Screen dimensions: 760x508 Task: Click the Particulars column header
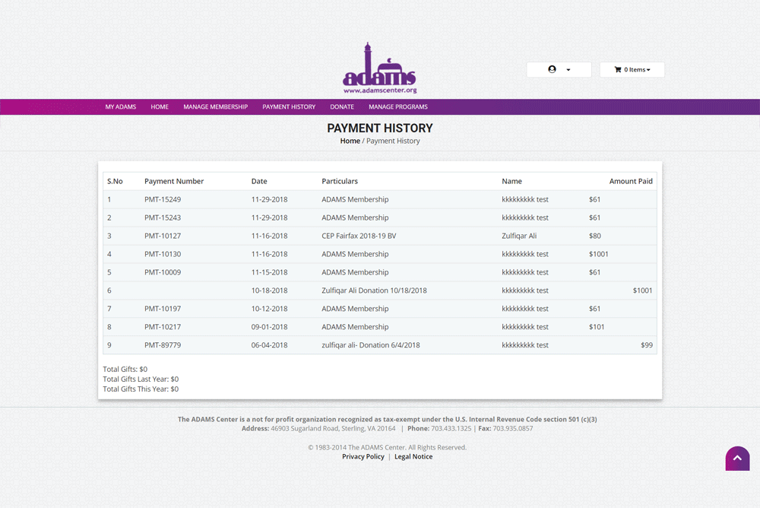pos(340,181)
